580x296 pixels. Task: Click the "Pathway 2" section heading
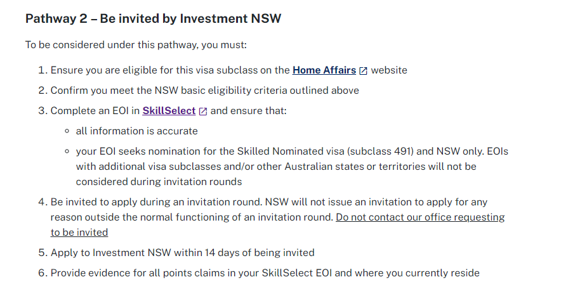[x=153, y=18]
